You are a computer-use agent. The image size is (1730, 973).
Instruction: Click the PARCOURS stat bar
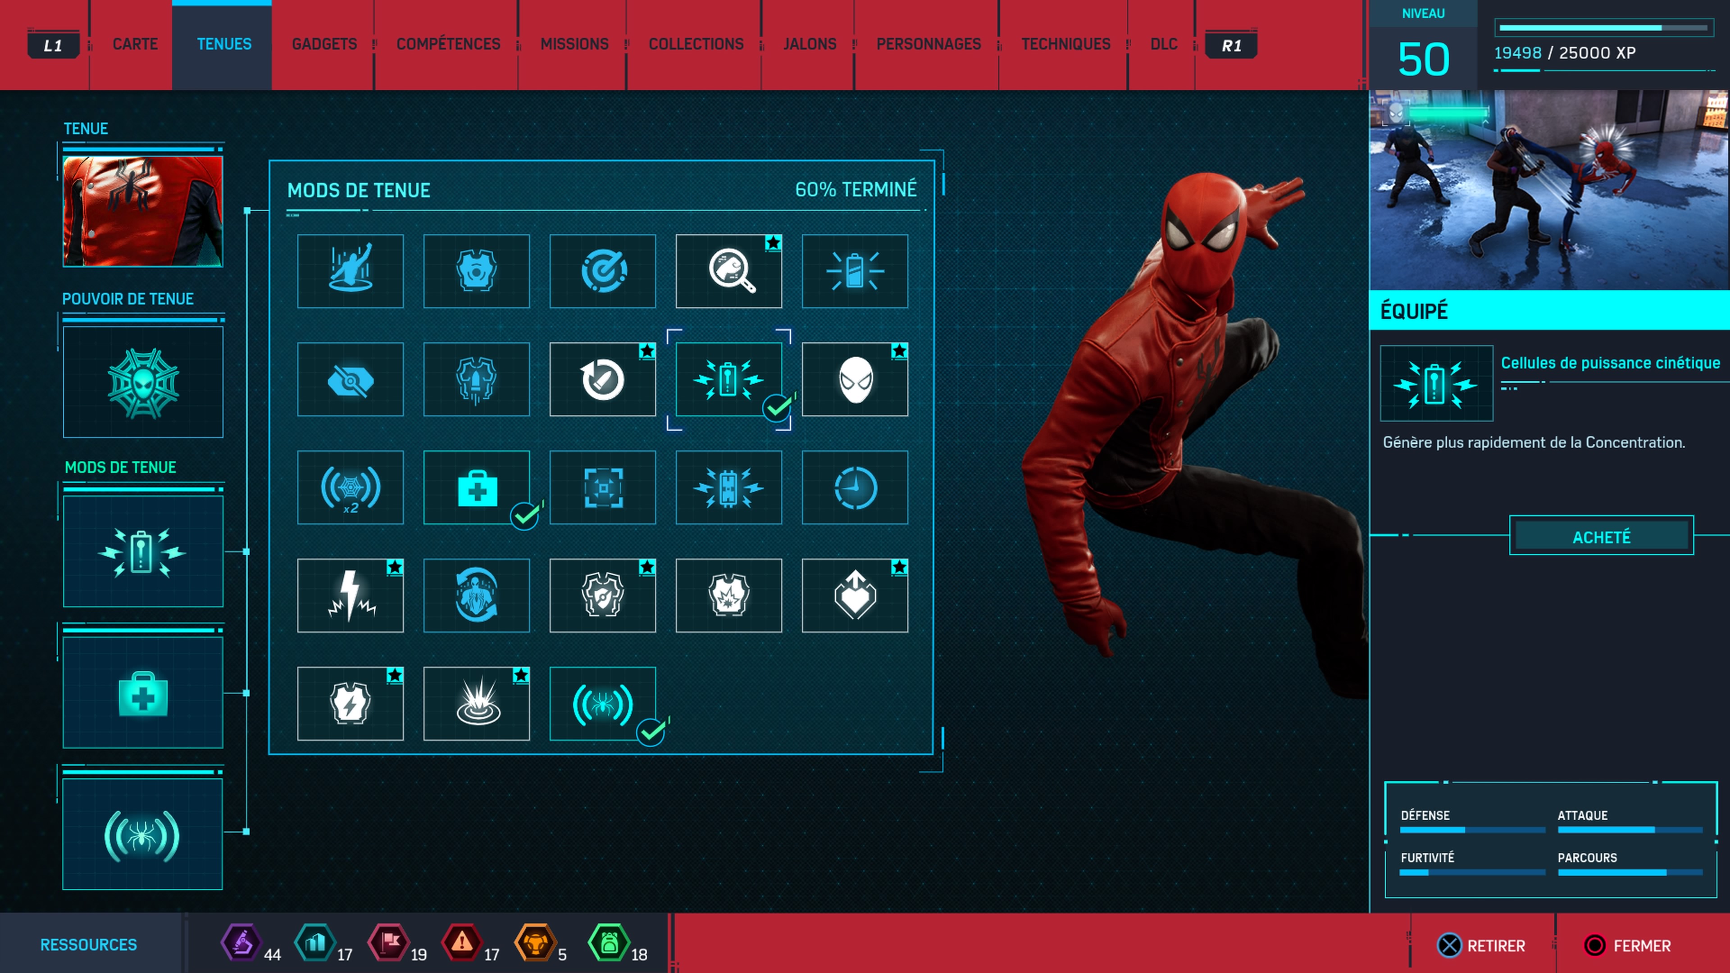pyautogui.click(x=1630, y=873)
